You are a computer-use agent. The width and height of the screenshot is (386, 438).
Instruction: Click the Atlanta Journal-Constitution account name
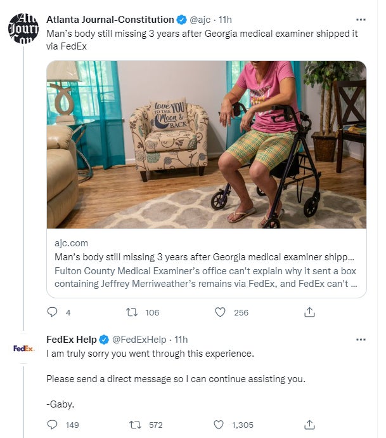pyautogui.click(x=110, y=20)
